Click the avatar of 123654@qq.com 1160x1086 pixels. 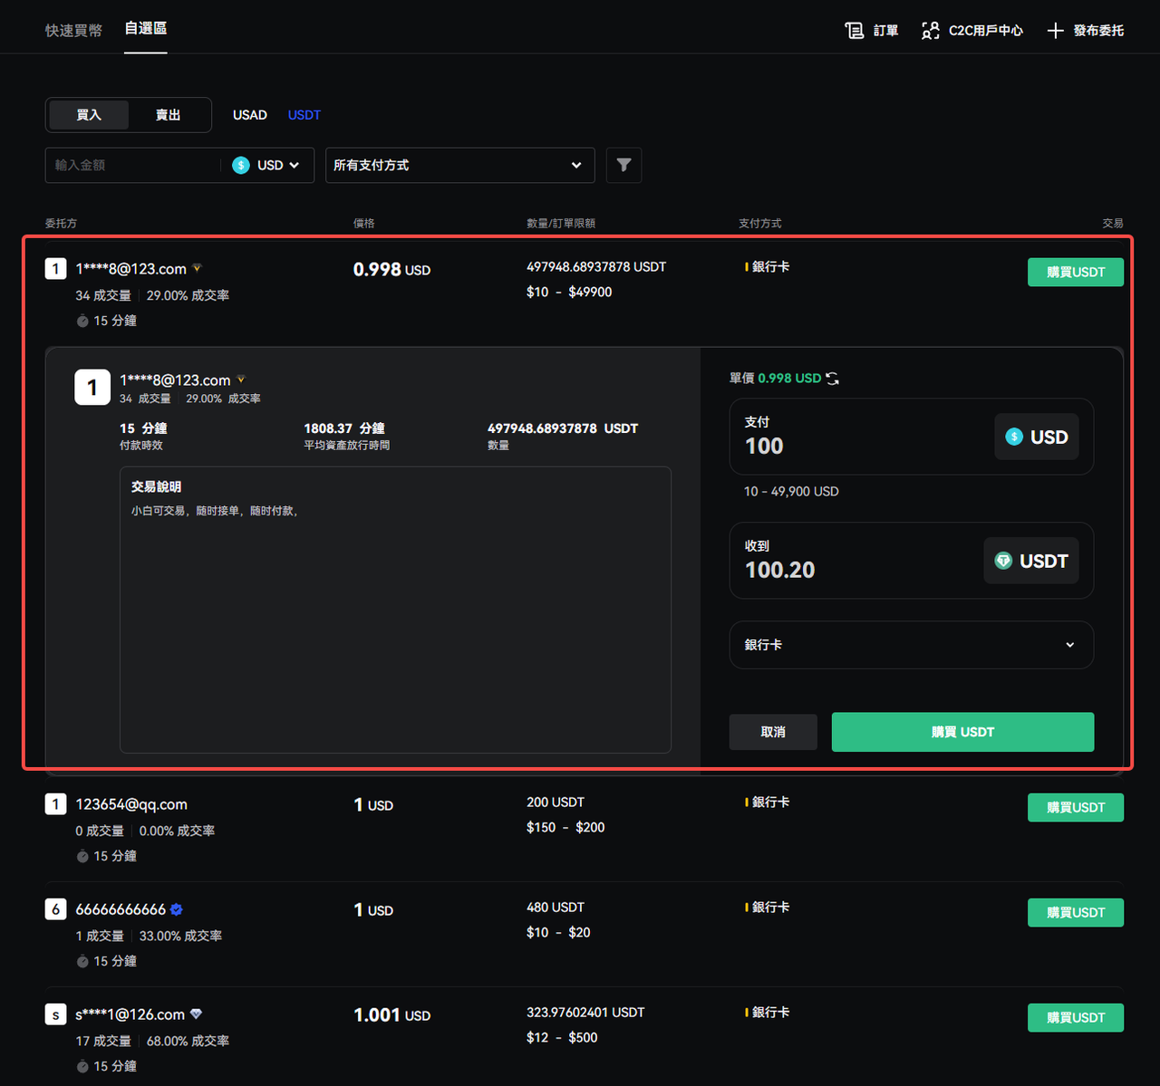tap(55, 803)
